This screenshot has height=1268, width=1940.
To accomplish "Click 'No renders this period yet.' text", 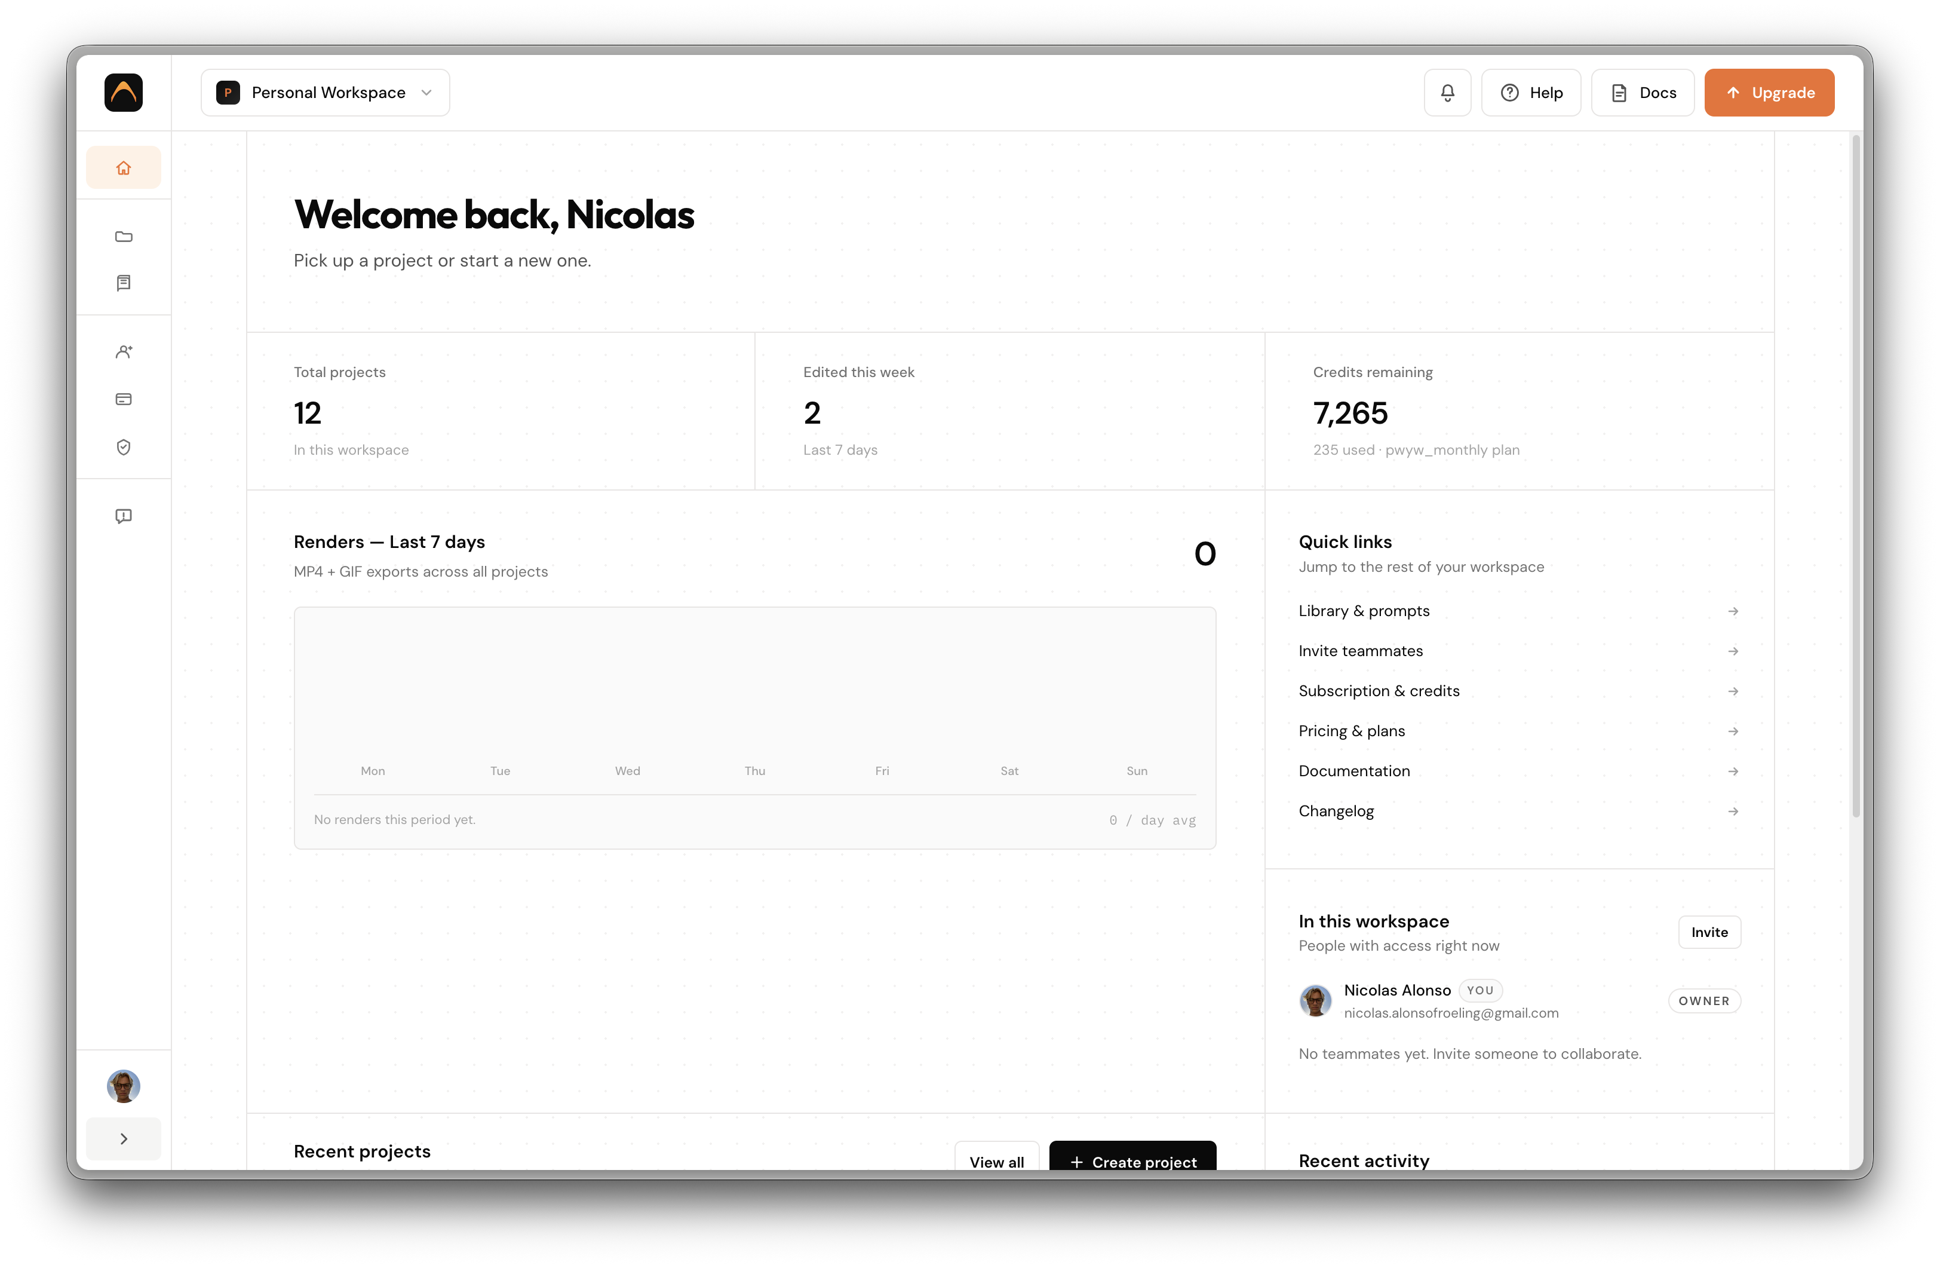I will (395, 819).
